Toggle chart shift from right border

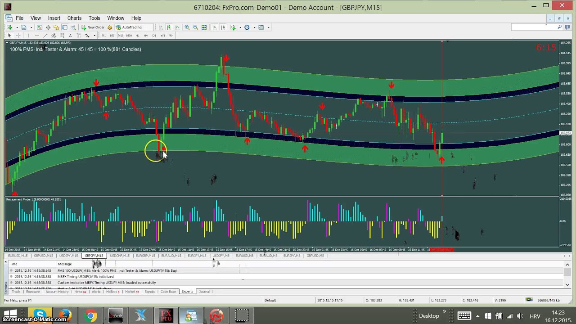(223, 27)
